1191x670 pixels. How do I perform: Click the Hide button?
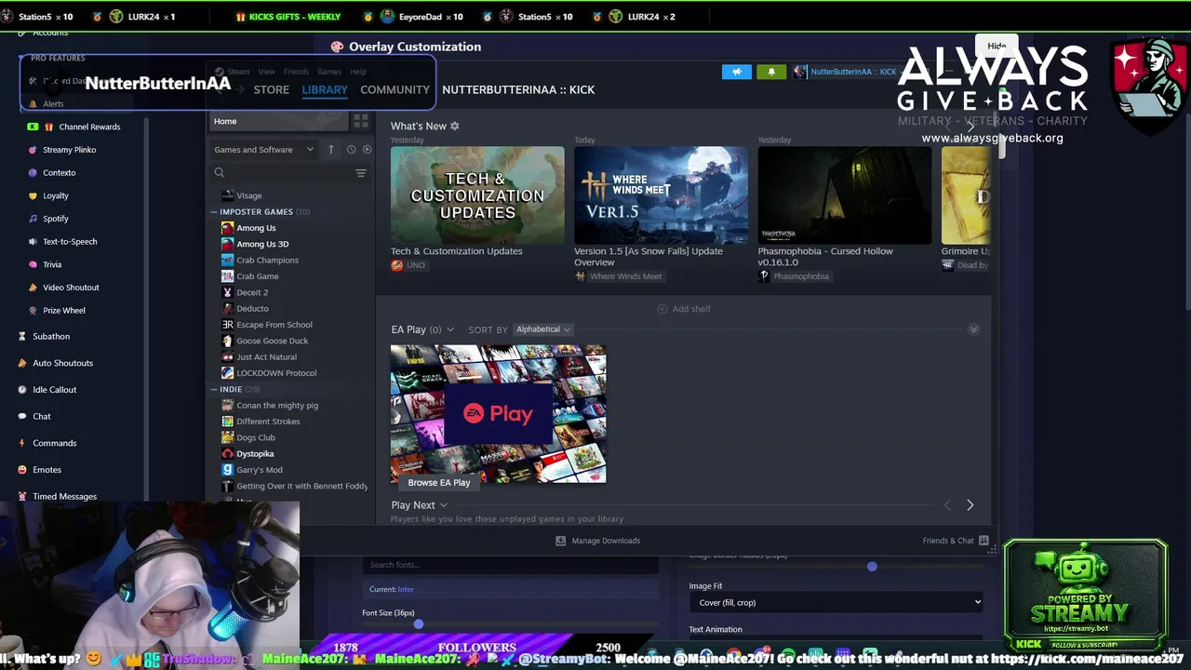997,46
